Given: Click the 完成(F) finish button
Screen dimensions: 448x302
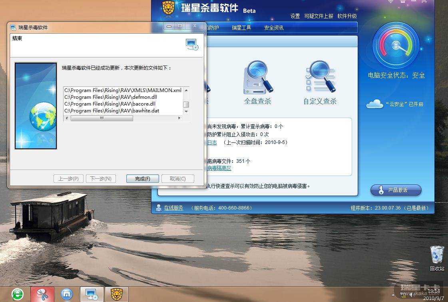Looking at the screenshot, I should (x=142, y=178).
